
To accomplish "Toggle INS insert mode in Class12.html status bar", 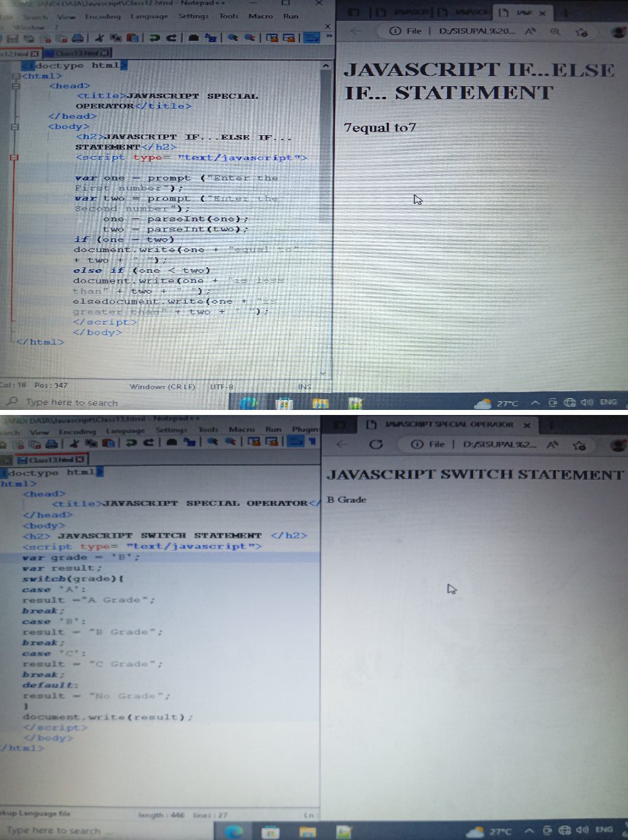I will (x=305, y=387).
